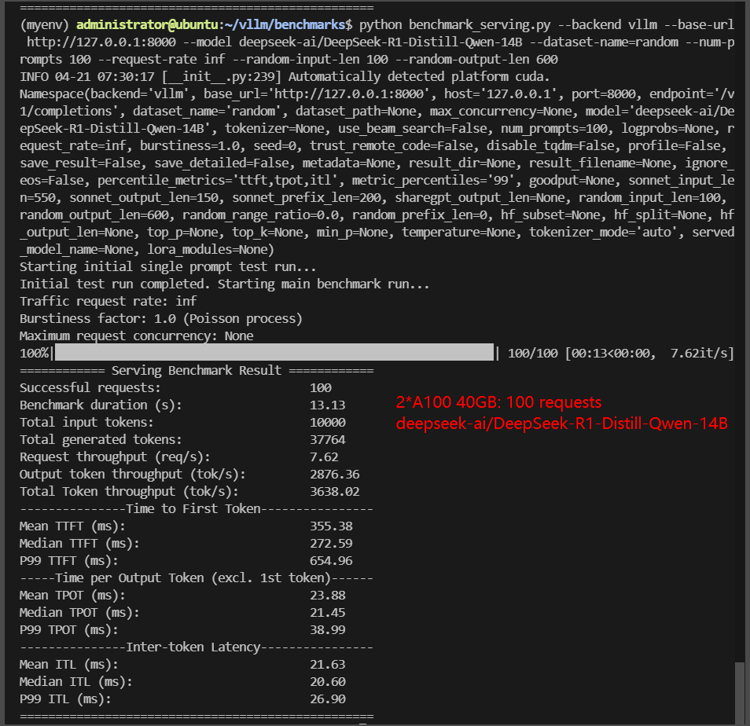The height and width of the screenshot is (726, 750).
Task: Click 'benchmark_serving.py' in the command
Action: tap(480, 24)
